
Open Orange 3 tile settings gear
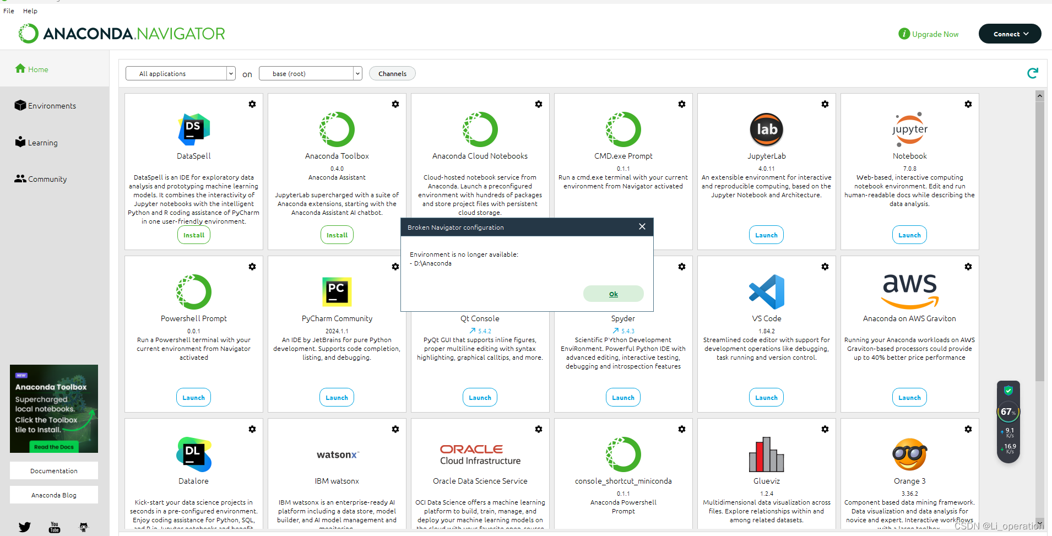(968, 429)
